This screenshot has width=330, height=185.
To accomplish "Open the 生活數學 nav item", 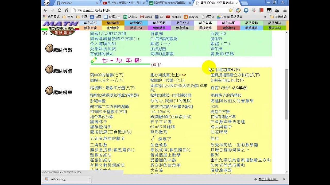I will point(113,28).
